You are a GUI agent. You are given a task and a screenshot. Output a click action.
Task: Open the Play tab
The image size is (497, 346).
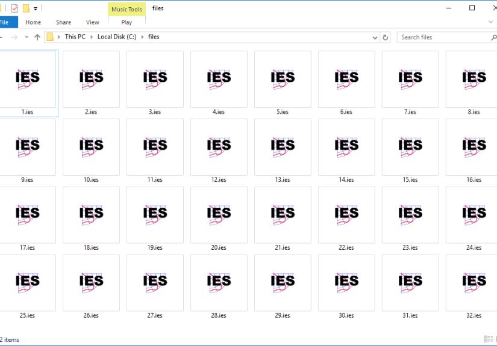click(x=127, y=22)
